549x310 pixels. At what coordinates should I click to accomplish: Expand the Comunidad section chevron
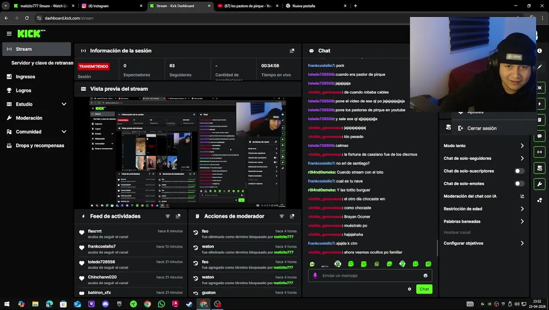coord(64,132)
